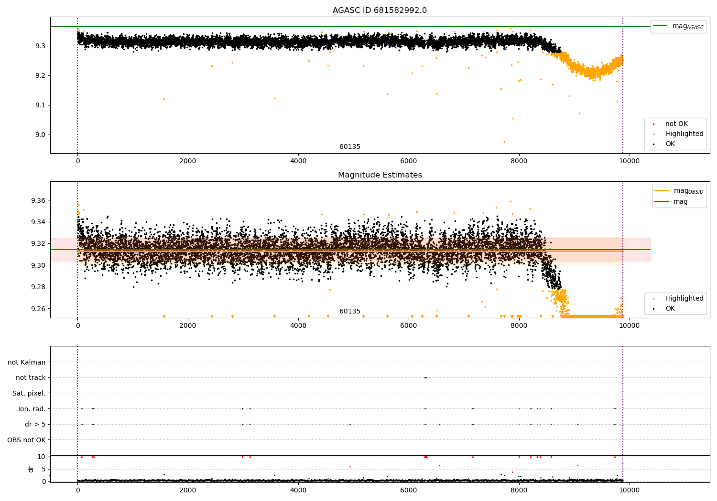Click x-axis tick '2000' under top plot
Image resolution: width=717 pixels, height=501 pixels.
click(x=188, y=161)
